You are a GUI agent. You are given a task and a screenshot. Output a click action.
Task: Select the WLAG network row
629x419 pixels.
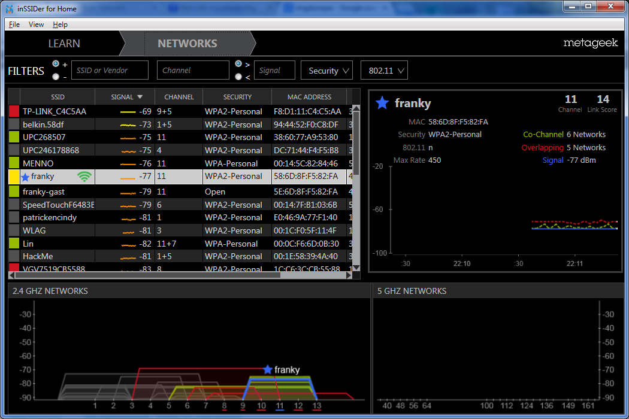point(180,230)
